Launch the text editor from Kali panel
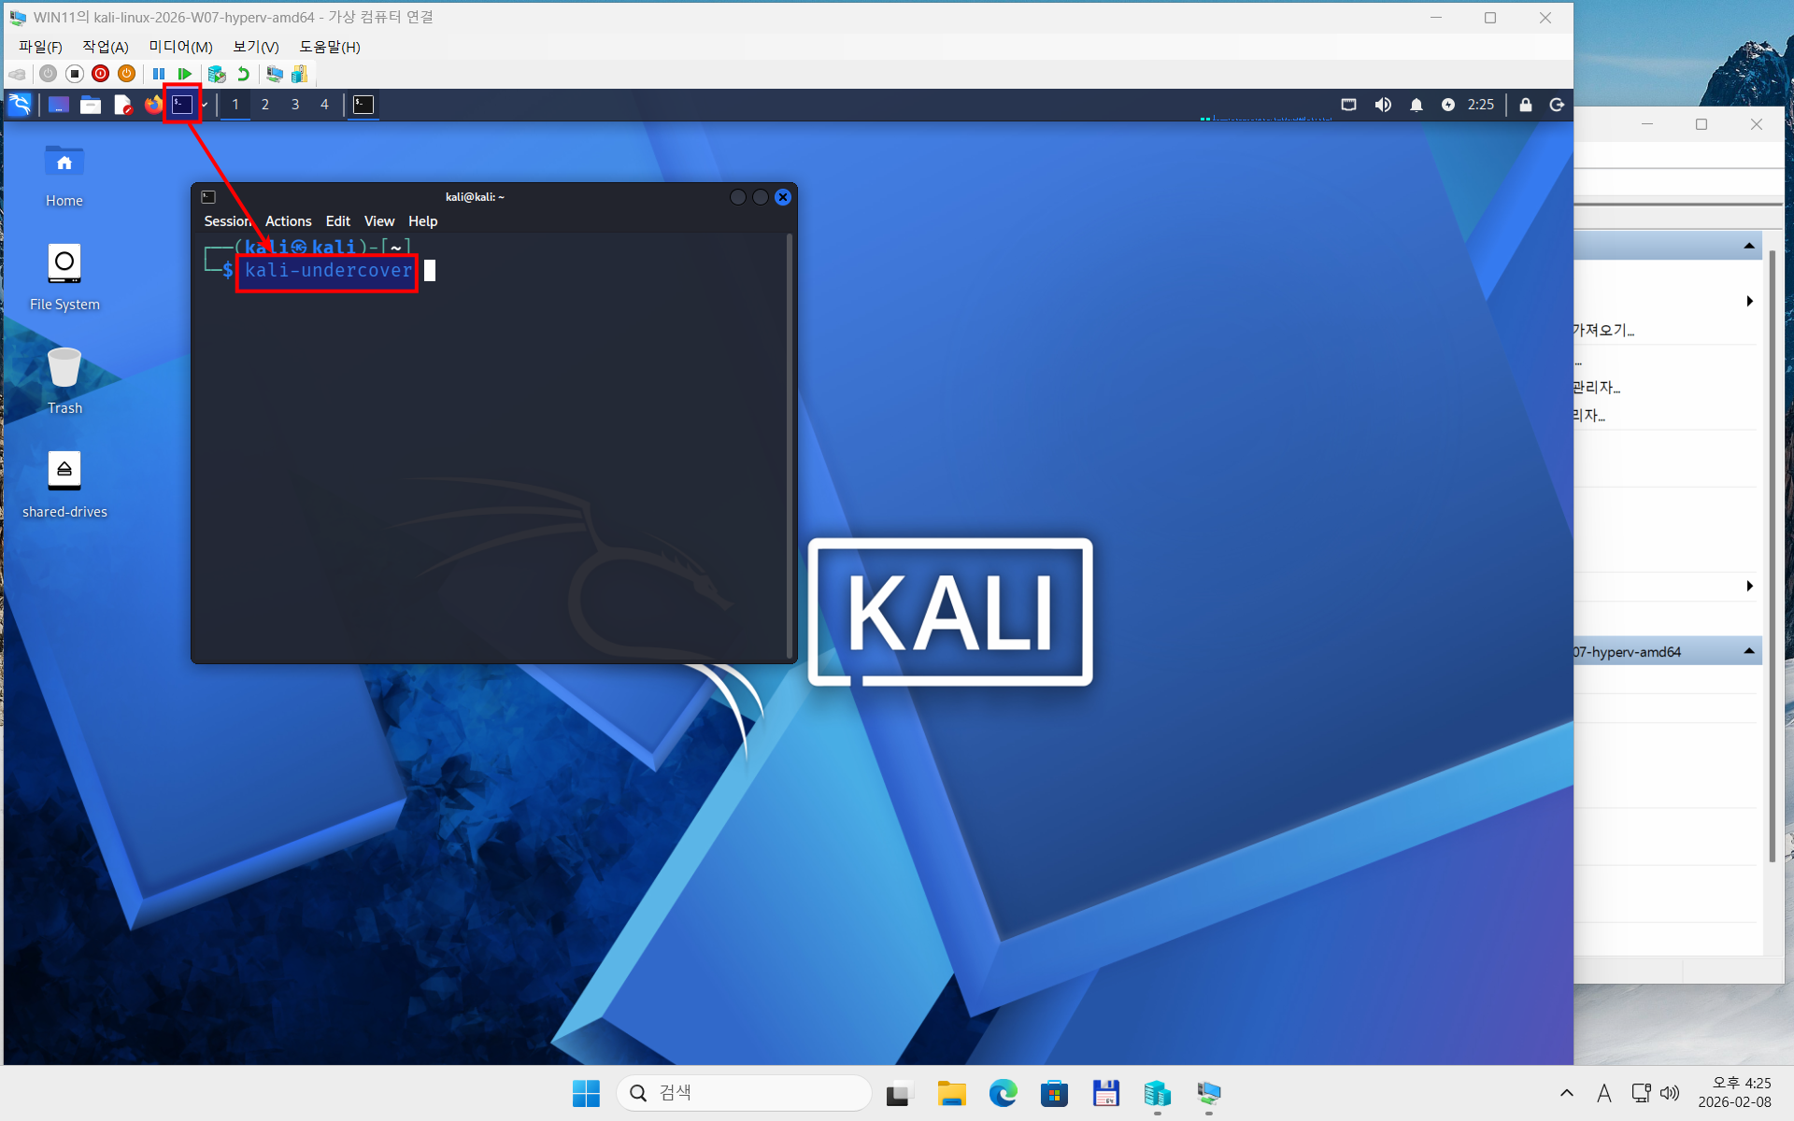Viewport: 1794px width, 1121px height. 122,105
